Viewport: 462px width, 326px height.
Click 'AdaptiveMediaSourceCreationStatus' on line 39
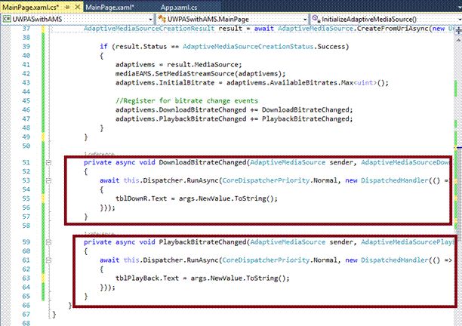[248, 47]
